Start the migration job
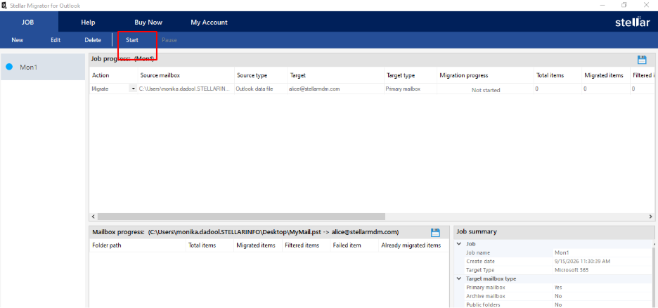Image resolution: width=658 pixels, height=308 pixels. [132, 40]
